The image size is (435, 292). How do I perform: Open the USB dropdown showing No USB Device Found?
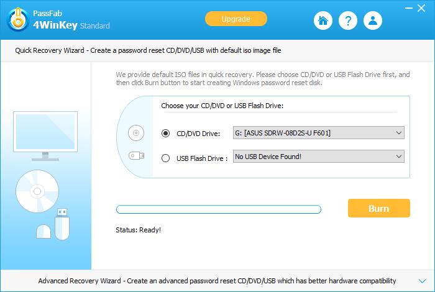tap(318, 157)
